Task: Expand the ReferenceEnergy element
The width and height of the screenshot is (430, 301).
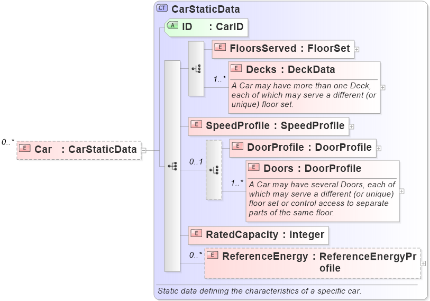Action: [423, 263]
